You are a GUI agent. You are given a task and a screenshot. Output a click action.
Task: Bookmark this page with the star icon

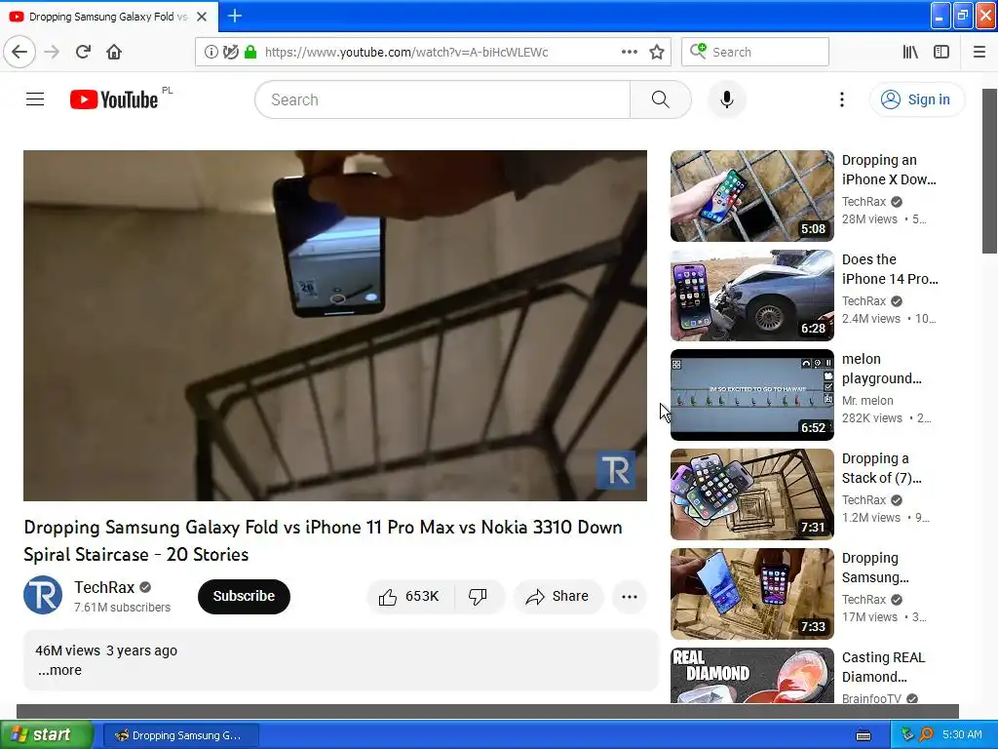657,52
